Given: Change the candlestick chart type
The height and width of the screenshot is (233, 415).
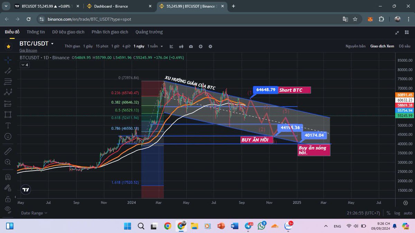Looking at the screenshot, I should coord(181,46).
